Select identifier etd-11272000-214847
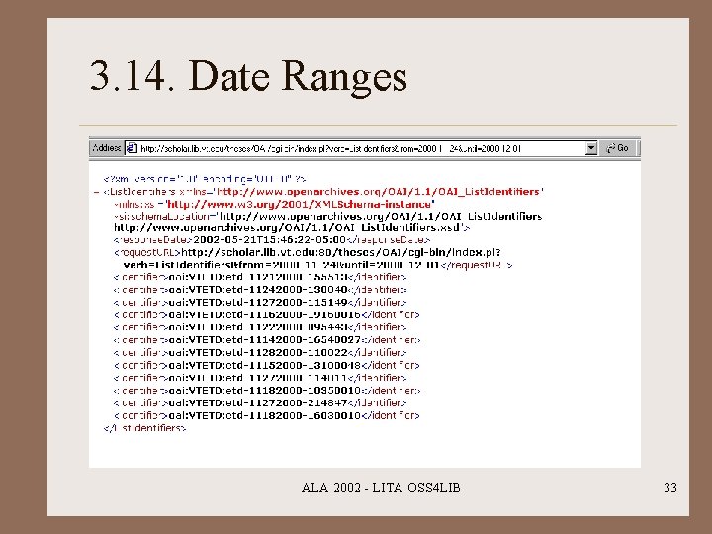This screenshot has width=712, height=534. coord(260,402)
